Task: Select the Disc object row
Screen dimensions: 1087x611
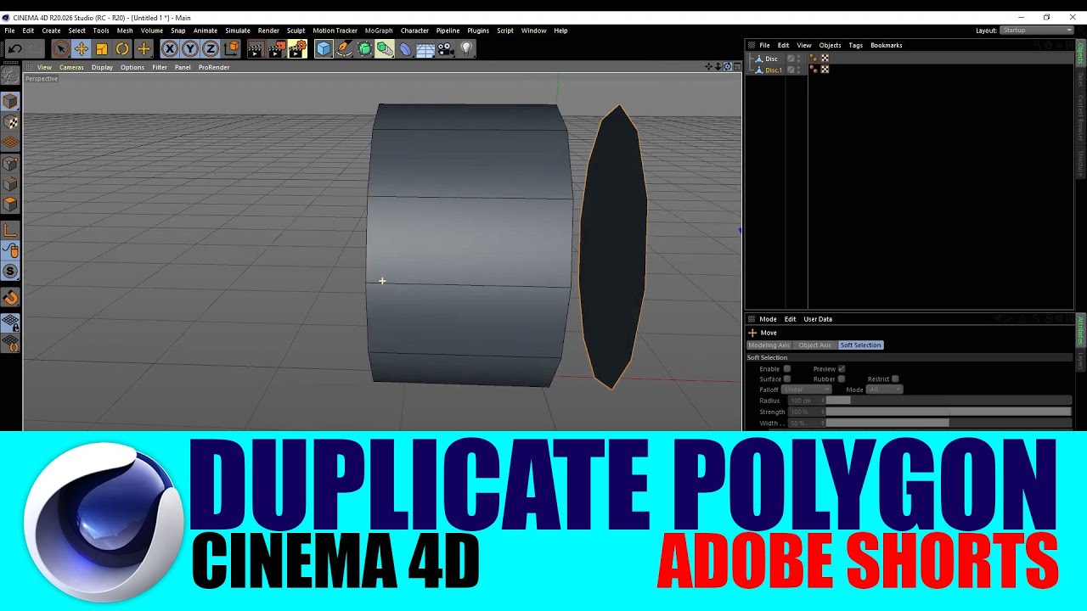Action: [x=771, y=59]
